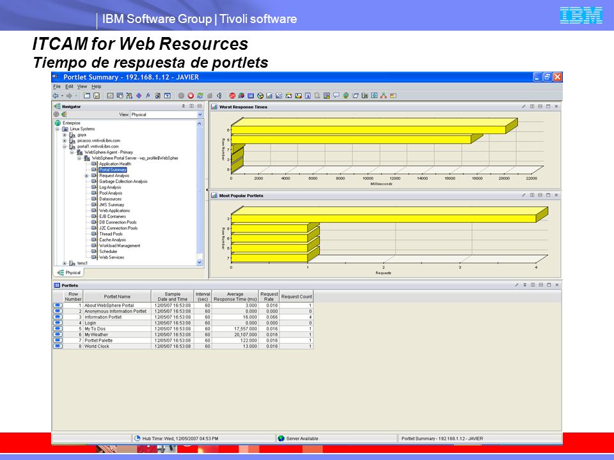Open the File menu
The height and width of the screenshot is (460, 614).
57,86
